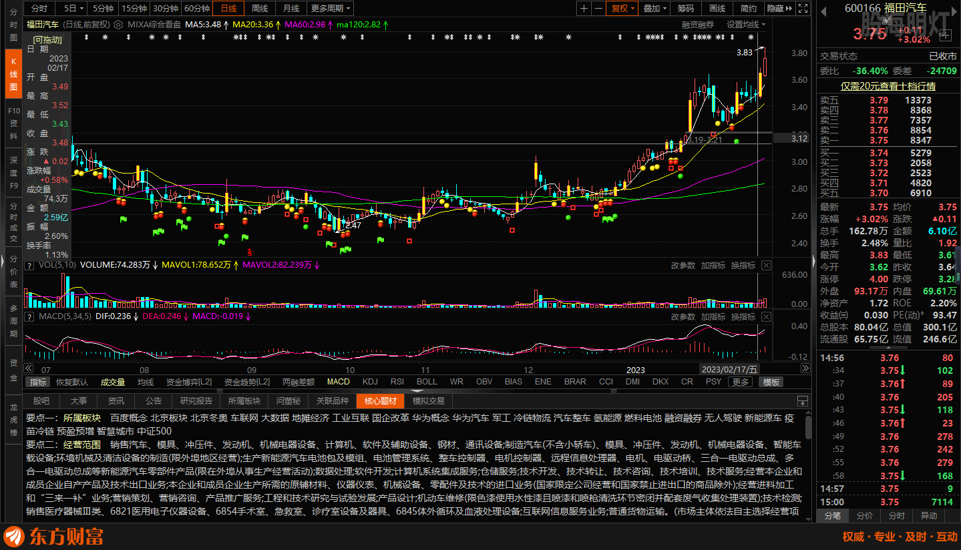Screen dimensions: 961x550
Task: Expand 更多 indicators list
Action: pyautogui.click(x=740, y=382)
